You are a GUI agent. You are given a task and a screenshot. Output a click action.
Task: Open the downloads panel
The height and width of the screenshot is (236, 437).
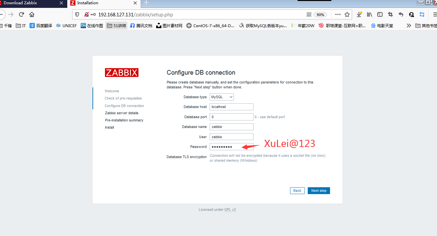[x=359, y=14]
